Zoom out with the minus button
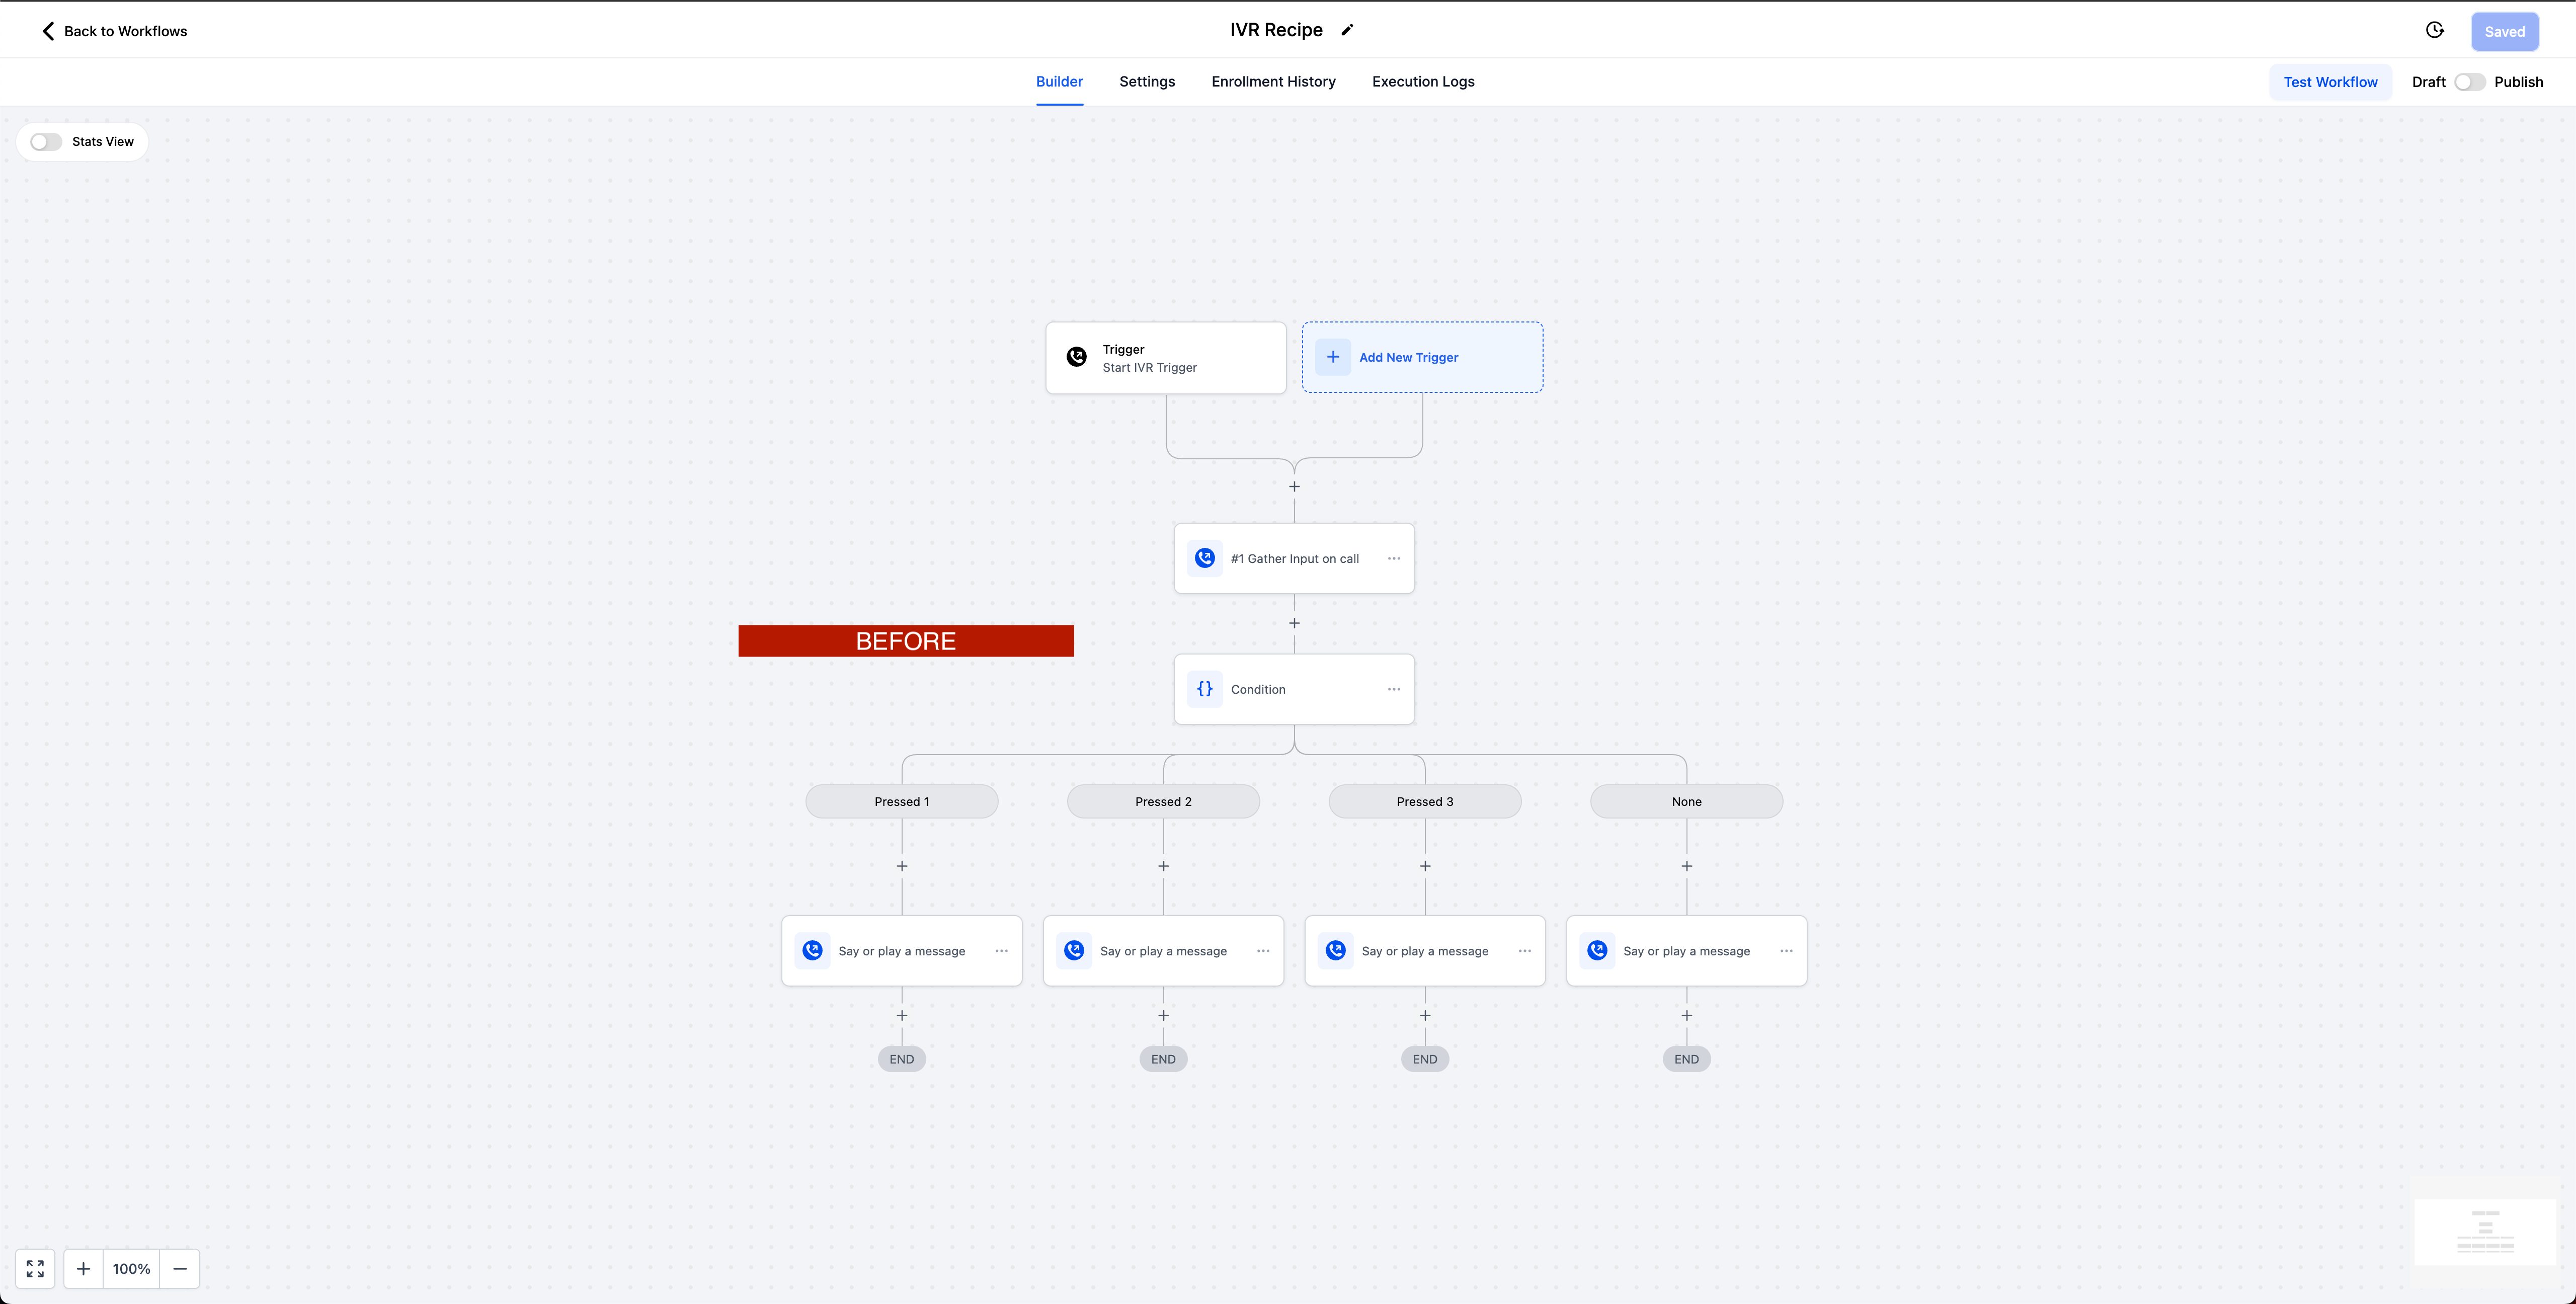 click(180, 1268)
